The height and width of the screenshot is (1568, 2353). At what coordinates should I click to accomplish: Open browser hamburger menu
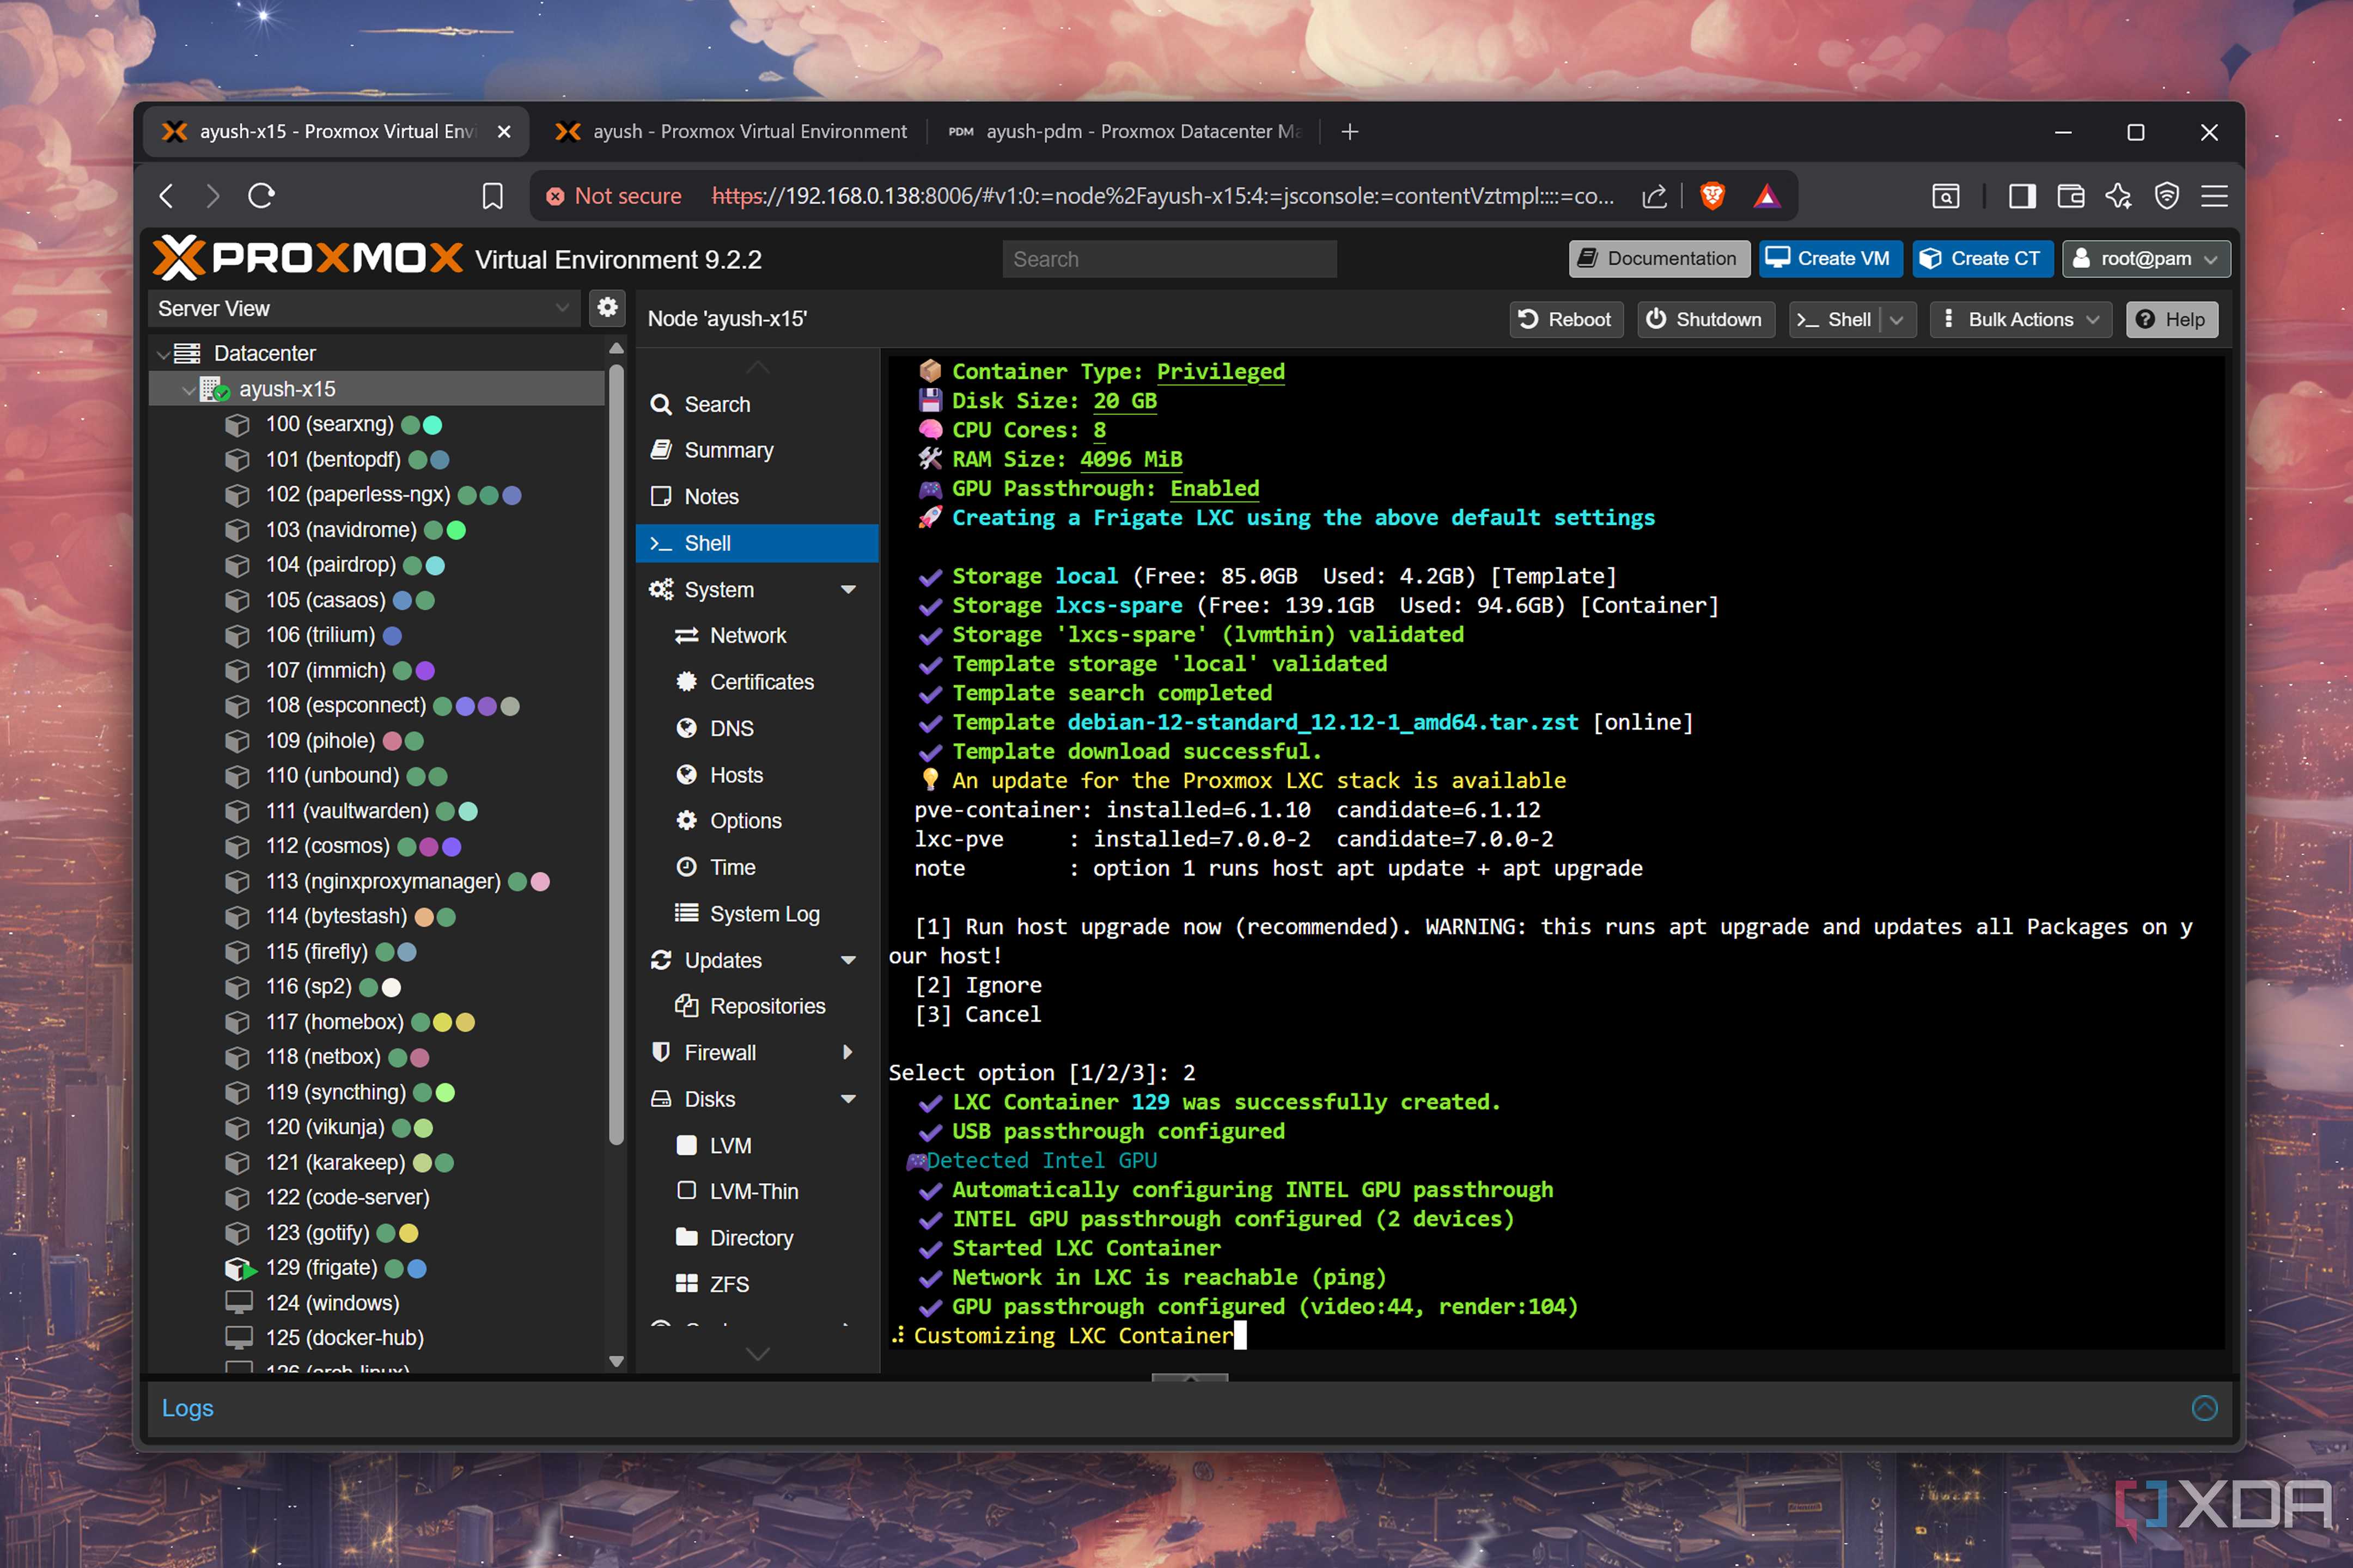(x=2214, y=196)
